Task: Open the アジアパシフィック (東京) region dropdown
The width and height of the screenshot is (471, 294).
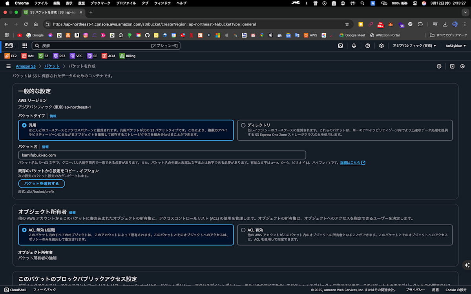Action: pyautogui.click(x=414, y=46)
